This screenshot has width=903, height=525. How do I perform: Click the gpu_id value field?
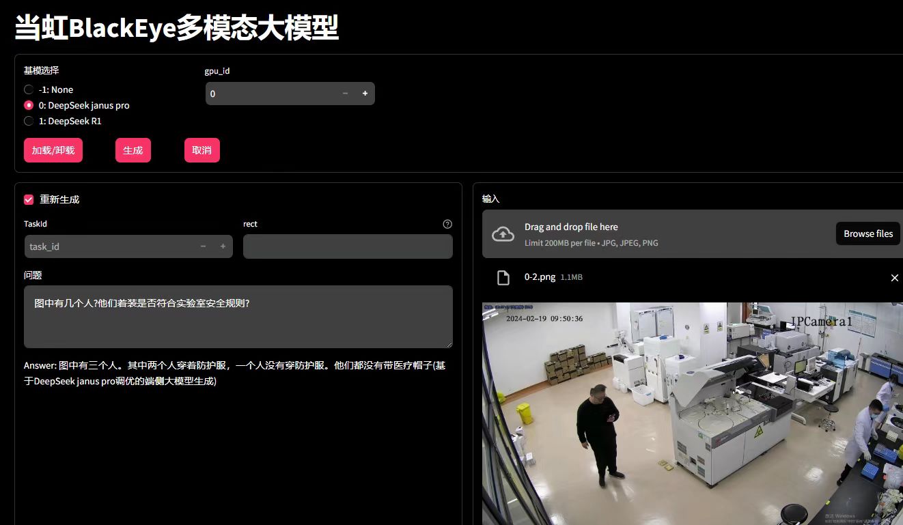pyautogui.click(x=273, y=93)
